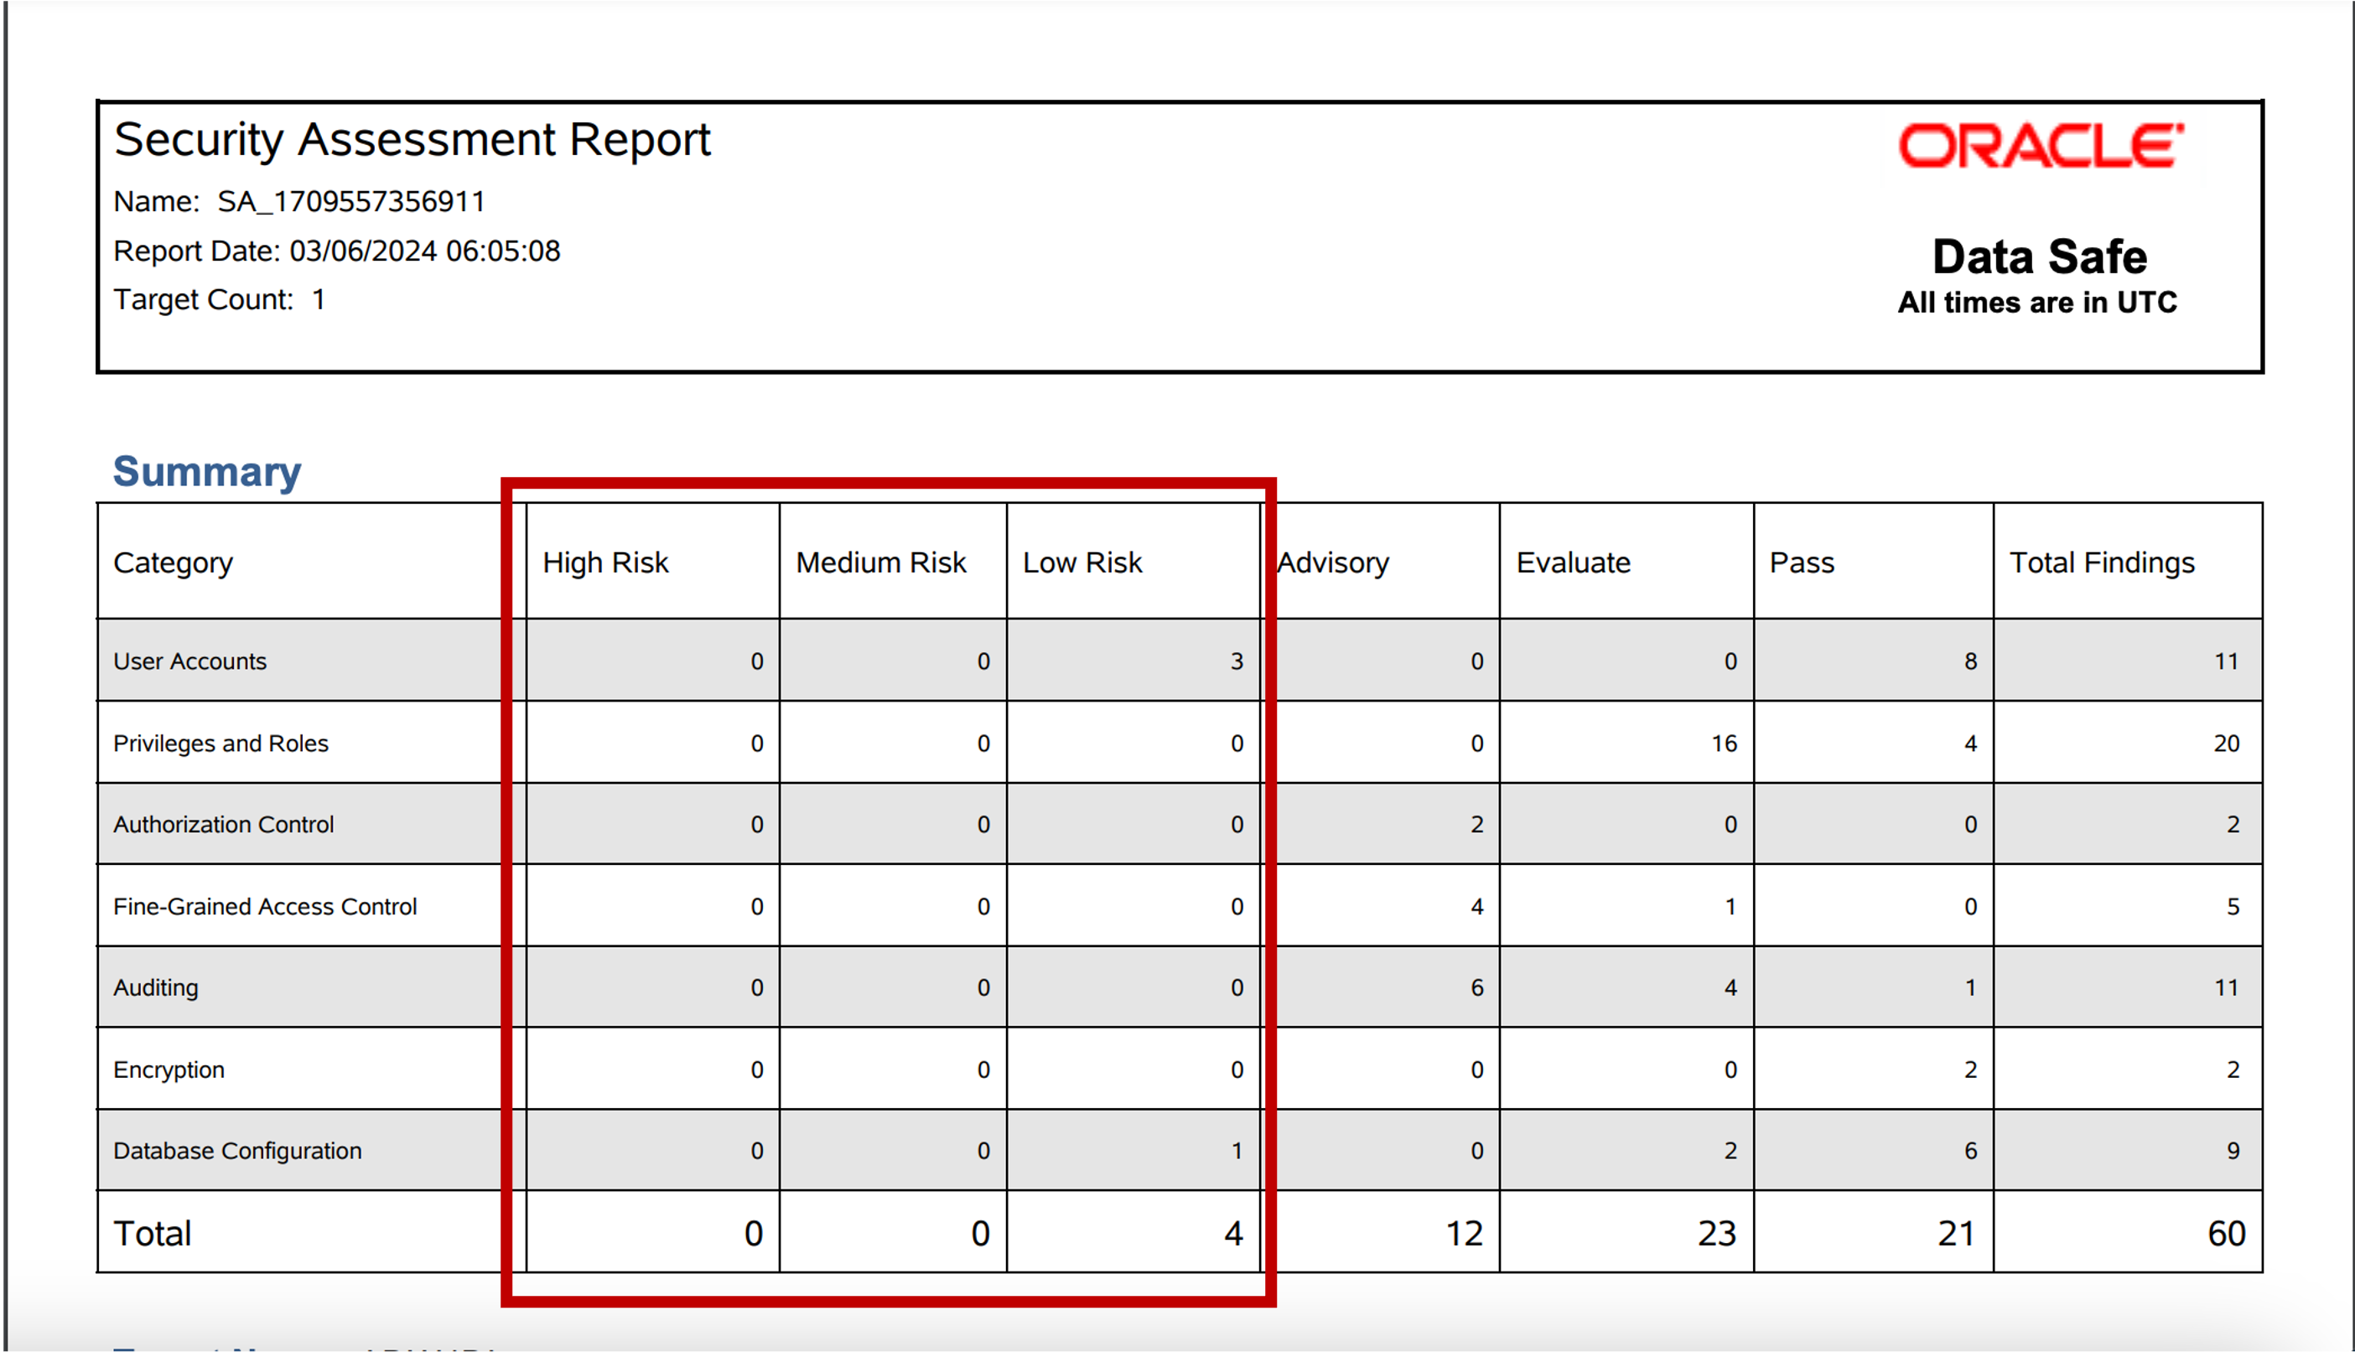The width and height of the screenshot is (2355, 1352).
Task: Click Encryption Low Risk value 0
Action: tap(1237, 1070)
